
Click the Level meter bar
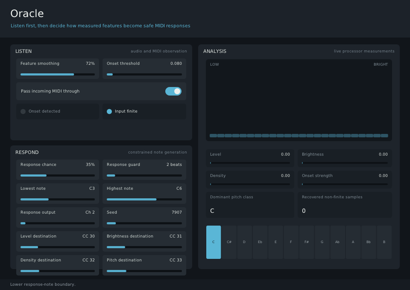[x=250, y=163]
